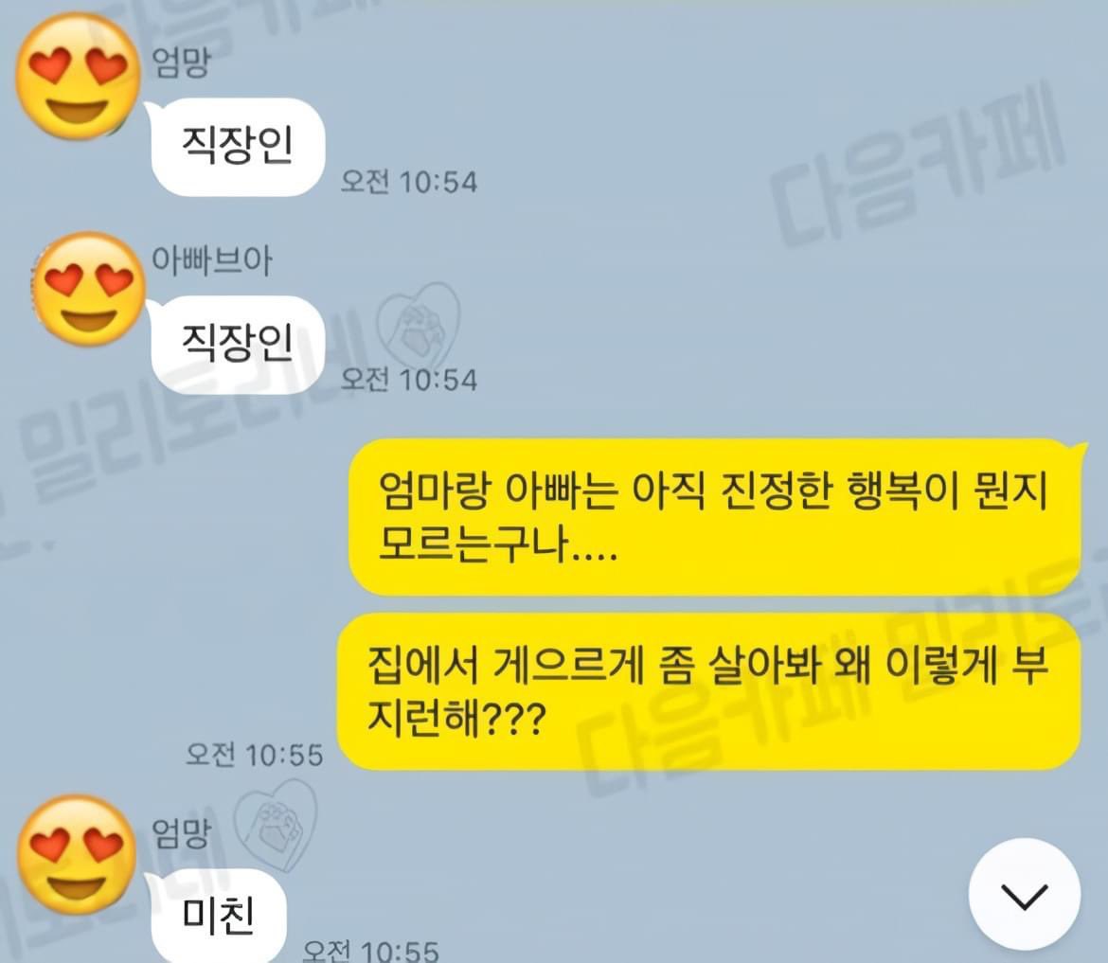Tap 오전 10:55 timestamp left of yellow bubble

coord(255,756)
